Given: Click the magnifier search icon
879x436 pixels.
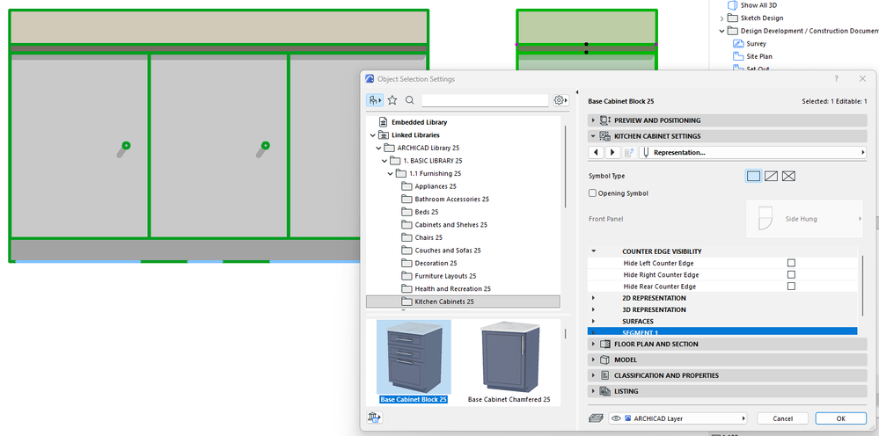Looking at the screenshot, I should click(410, 100).
